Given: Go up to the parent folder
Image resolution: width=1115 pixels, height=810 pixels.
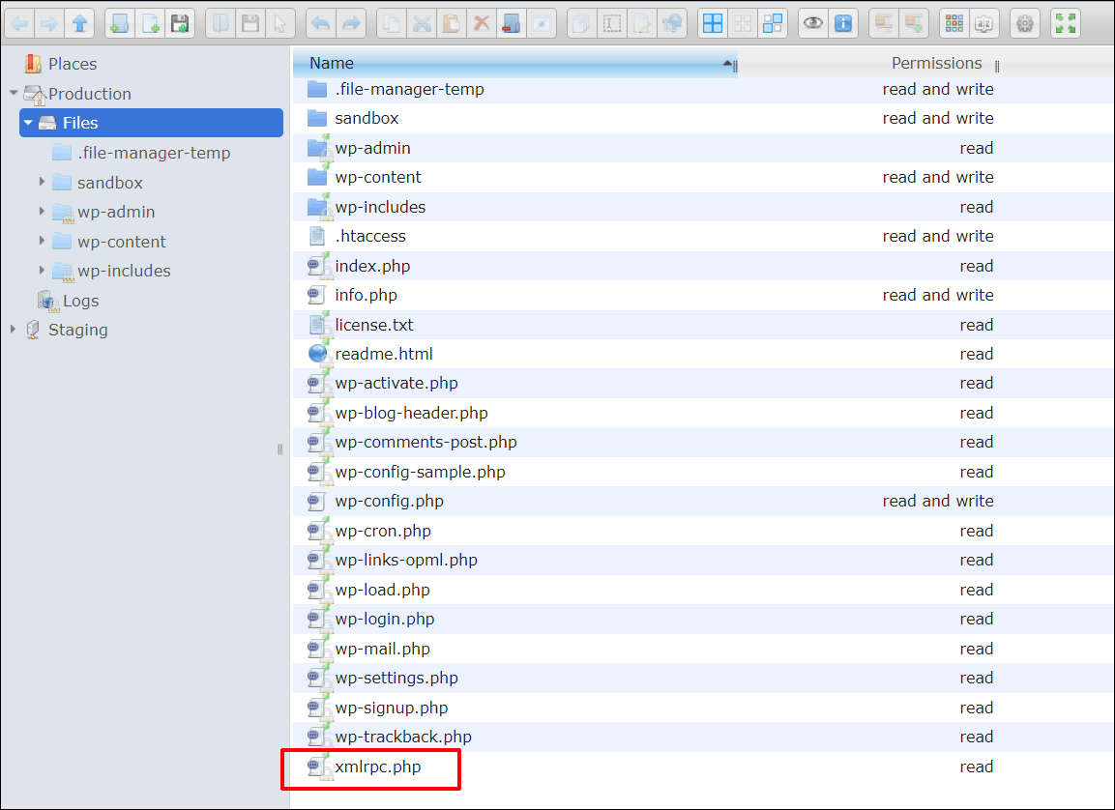Looking at the screenshot, I should pos(79,24).
